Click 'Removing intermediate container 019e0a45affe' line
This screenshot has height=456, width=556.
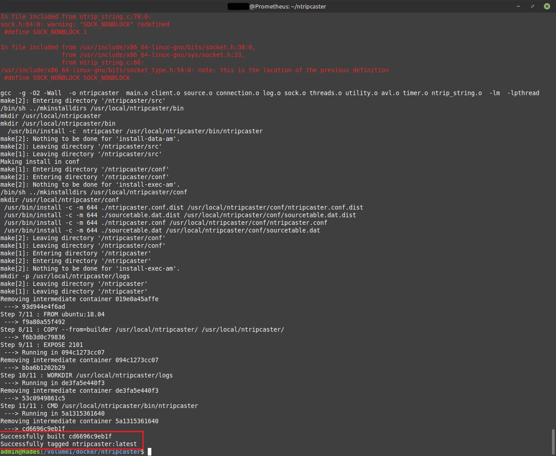click(79, 299)
